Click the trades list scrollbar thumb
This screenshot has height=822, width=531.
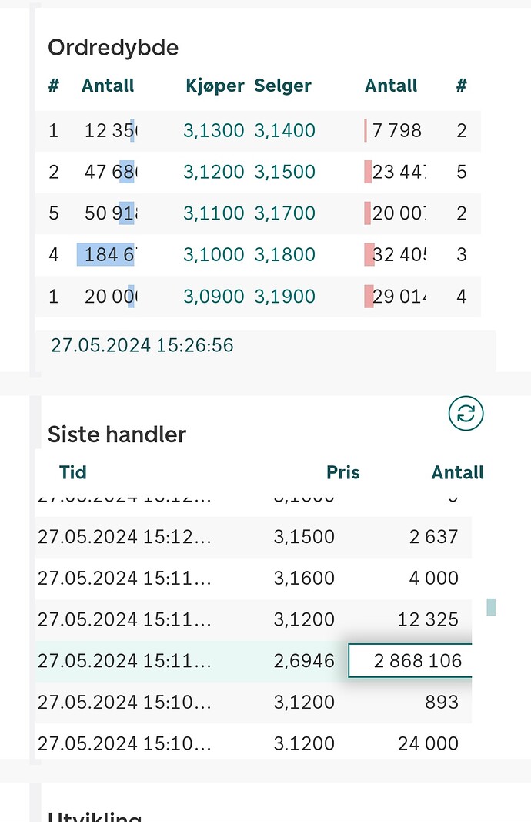pyautogui.click(x=491, y=607)
